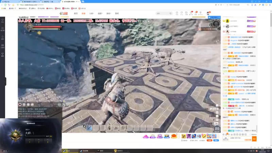The height and width of the screenshot is (153, 272).
Task: Expand the 分类 dropdown menu
Action: pos(91,13)
